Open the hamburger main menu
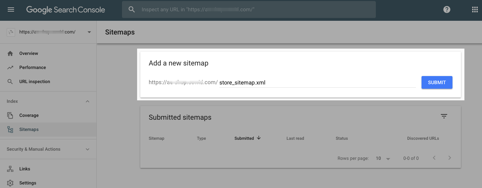 [x=11, y=10]
